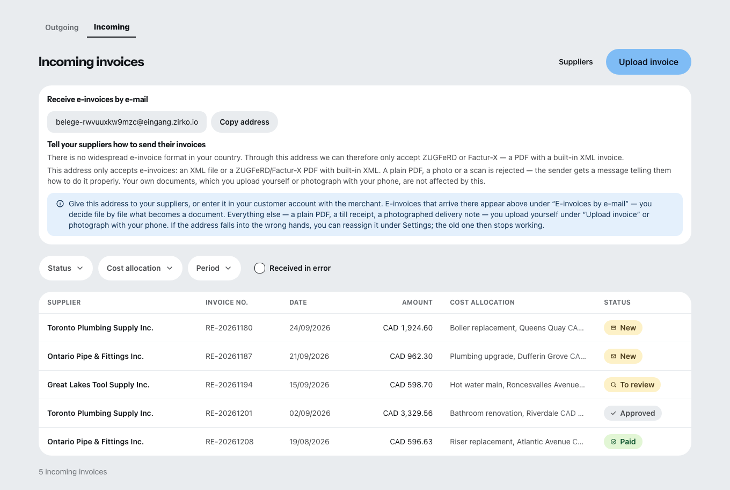Viewport: 730px width, 490px height.
Task: Click the amount CAD 962.30
Action: pyautogui.click(x=411, y=356)
